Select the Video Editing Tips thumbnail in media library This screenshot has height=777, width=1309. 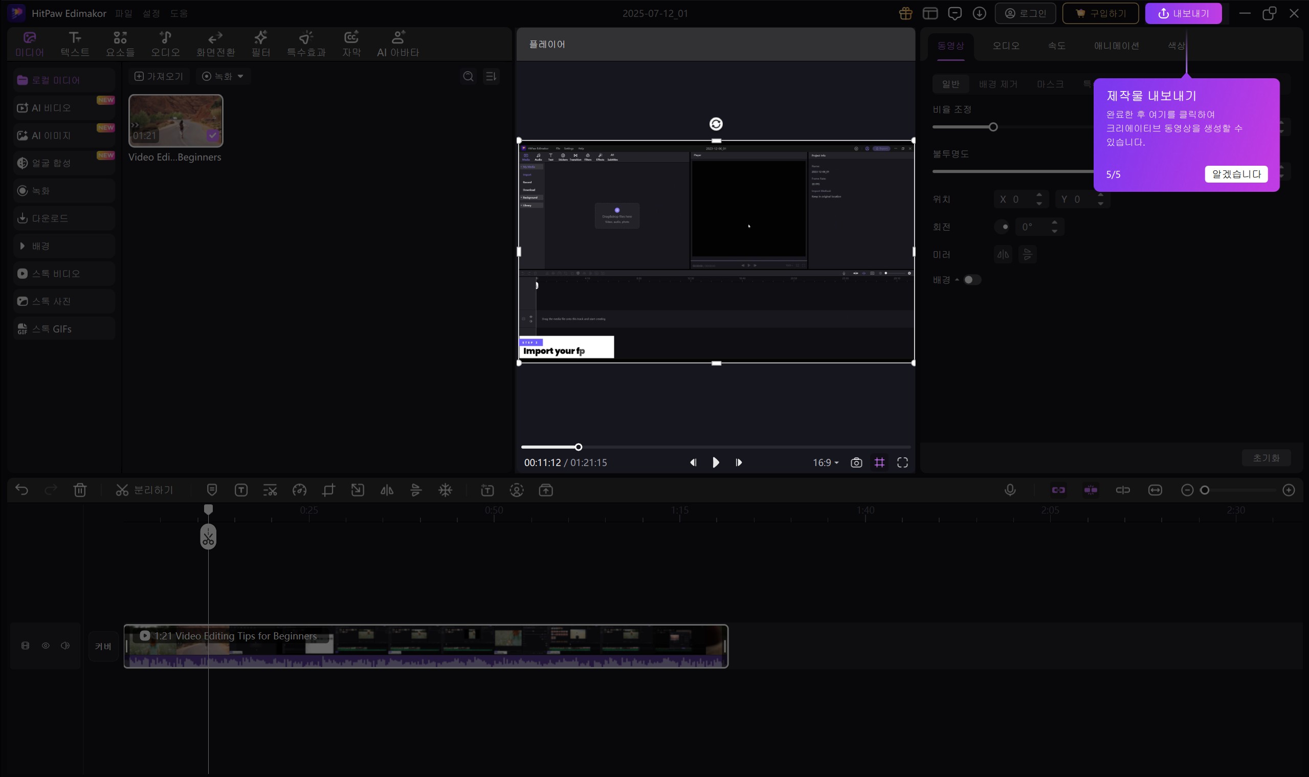(x=176, y=120)
